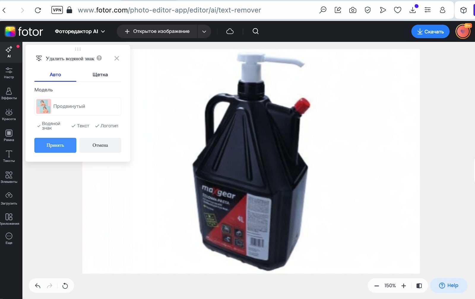Go back in browser history

tap(4, 10)
